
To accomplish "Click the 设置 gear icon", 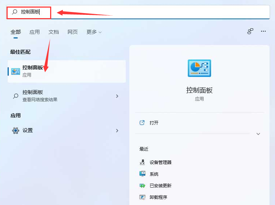I will click(16, 131).
